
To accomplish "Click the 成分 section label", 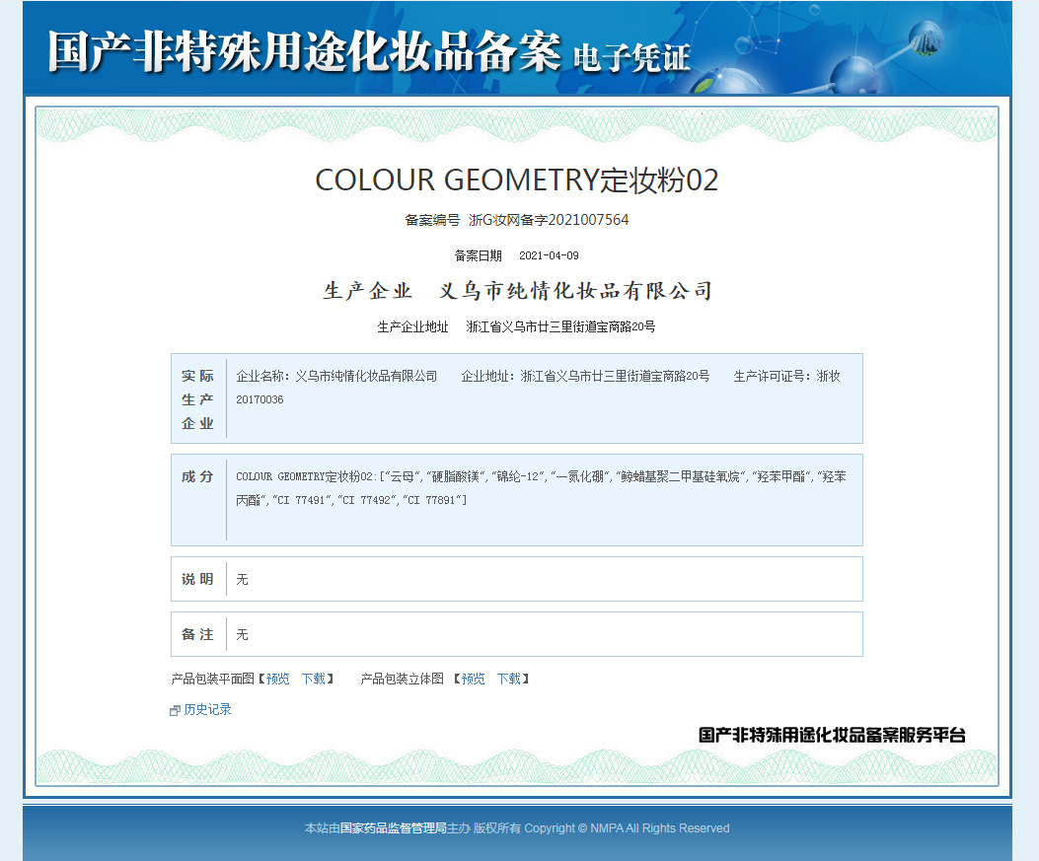I will [197, 476].
